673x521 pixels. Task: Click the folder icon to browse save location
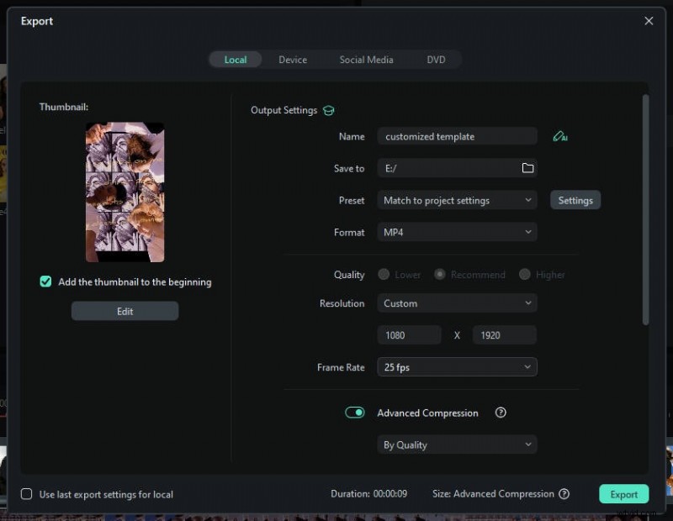click(x=527, y=167)
